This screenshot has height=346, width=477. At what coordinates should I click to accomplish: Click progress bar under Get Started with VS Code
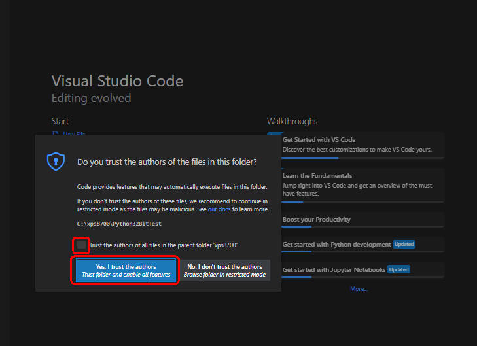[x=362, y=158]
